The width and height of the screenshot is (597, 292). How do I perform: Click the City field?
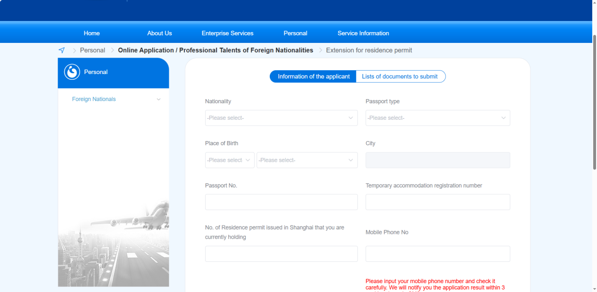(438, 160)
